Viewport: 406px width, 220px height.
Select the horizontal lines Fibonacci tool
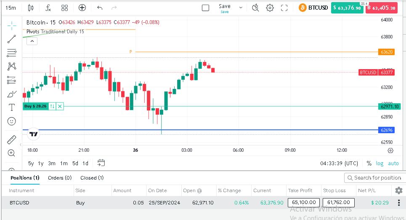(12, 53)
